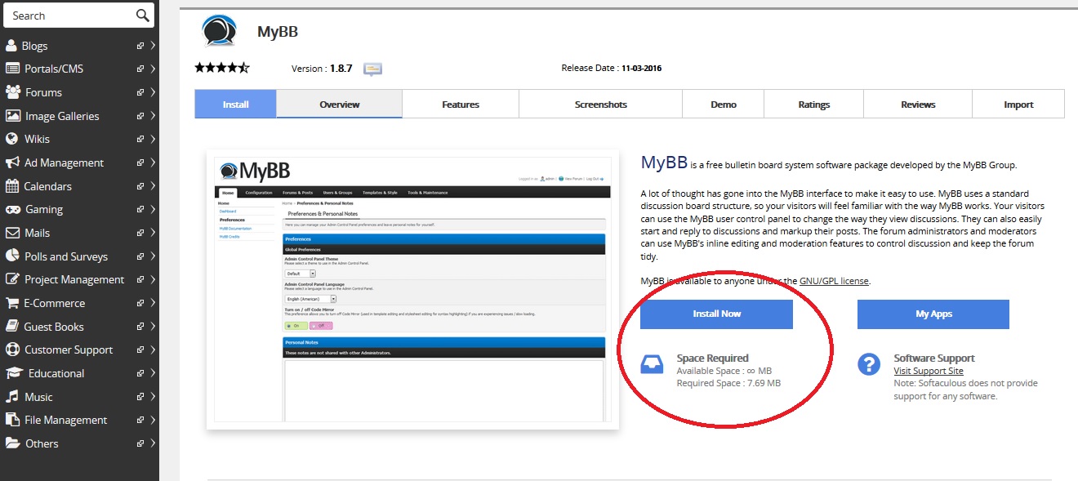
Task: Click the changelog icon beside version 1.8.7
Action: (372, 69)
